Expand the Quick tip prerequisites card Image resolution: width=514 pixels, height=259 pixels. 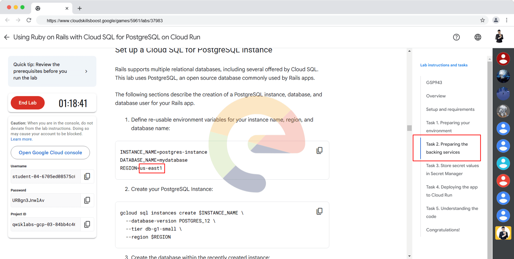(x=52, y=71)
